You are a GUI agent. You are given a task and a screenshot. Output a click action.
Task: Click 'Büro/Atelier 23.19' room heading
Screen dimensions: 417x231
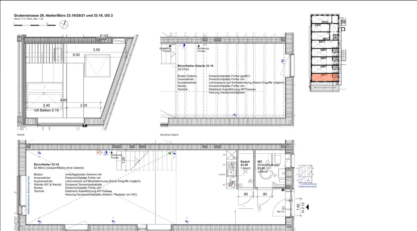pyautogui.click(x=47, y=164)
